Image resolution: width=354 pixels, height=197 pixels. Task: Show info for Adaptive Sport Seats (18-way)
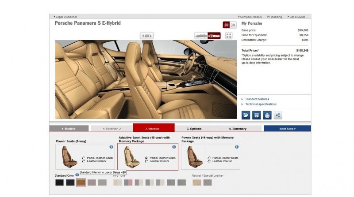pyautogui.click(x=174, y=147)
